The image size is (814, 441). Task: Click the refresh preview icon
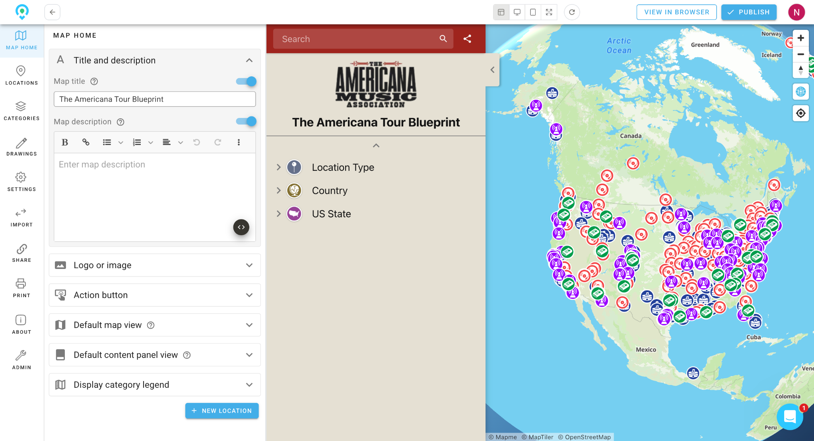571,12
